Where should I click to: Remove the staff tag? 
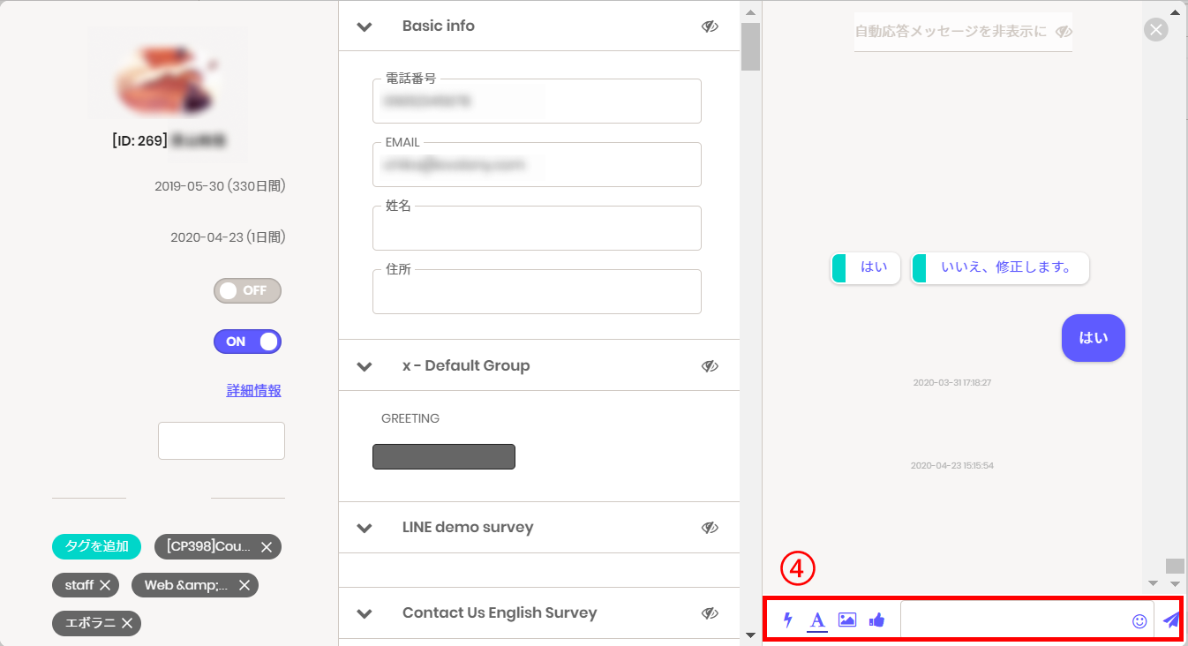coord(105,585)
